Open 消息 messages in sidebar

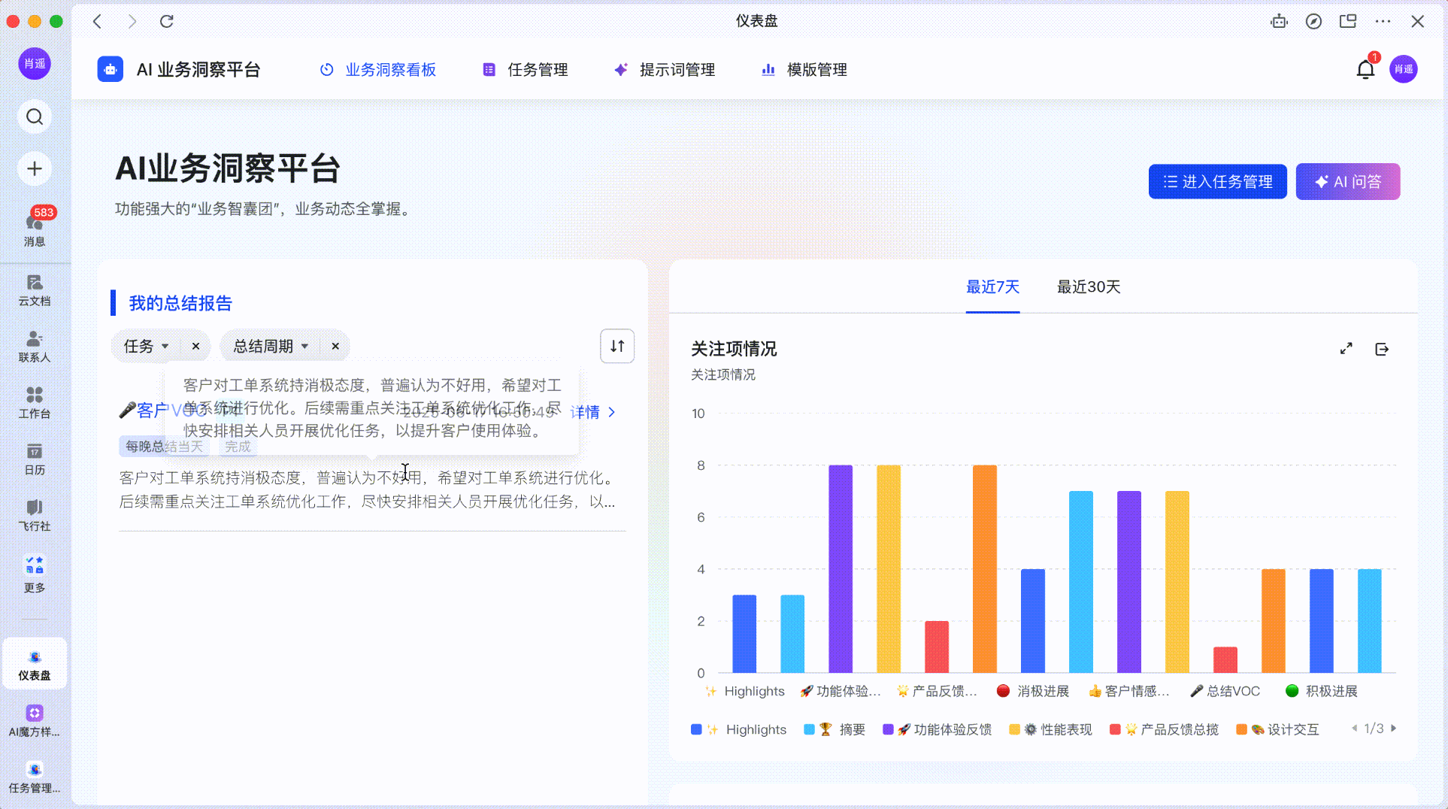click(35, 227)
